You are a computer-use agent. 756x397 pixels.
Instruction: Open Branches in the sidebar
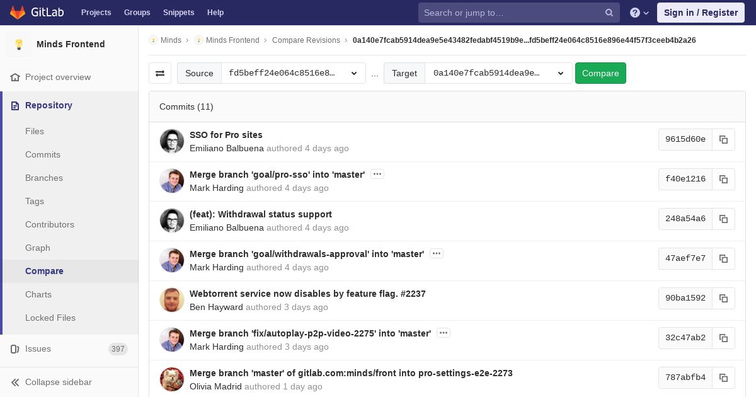[x=44, y=178]
